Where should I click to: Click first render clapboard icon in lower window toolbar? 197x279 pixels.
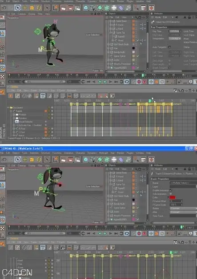click(63, 159)
